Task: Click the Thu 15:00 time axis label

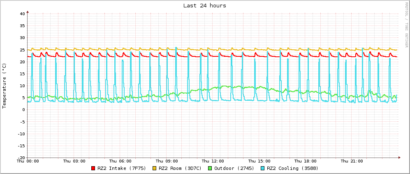Action: (259, 161)
